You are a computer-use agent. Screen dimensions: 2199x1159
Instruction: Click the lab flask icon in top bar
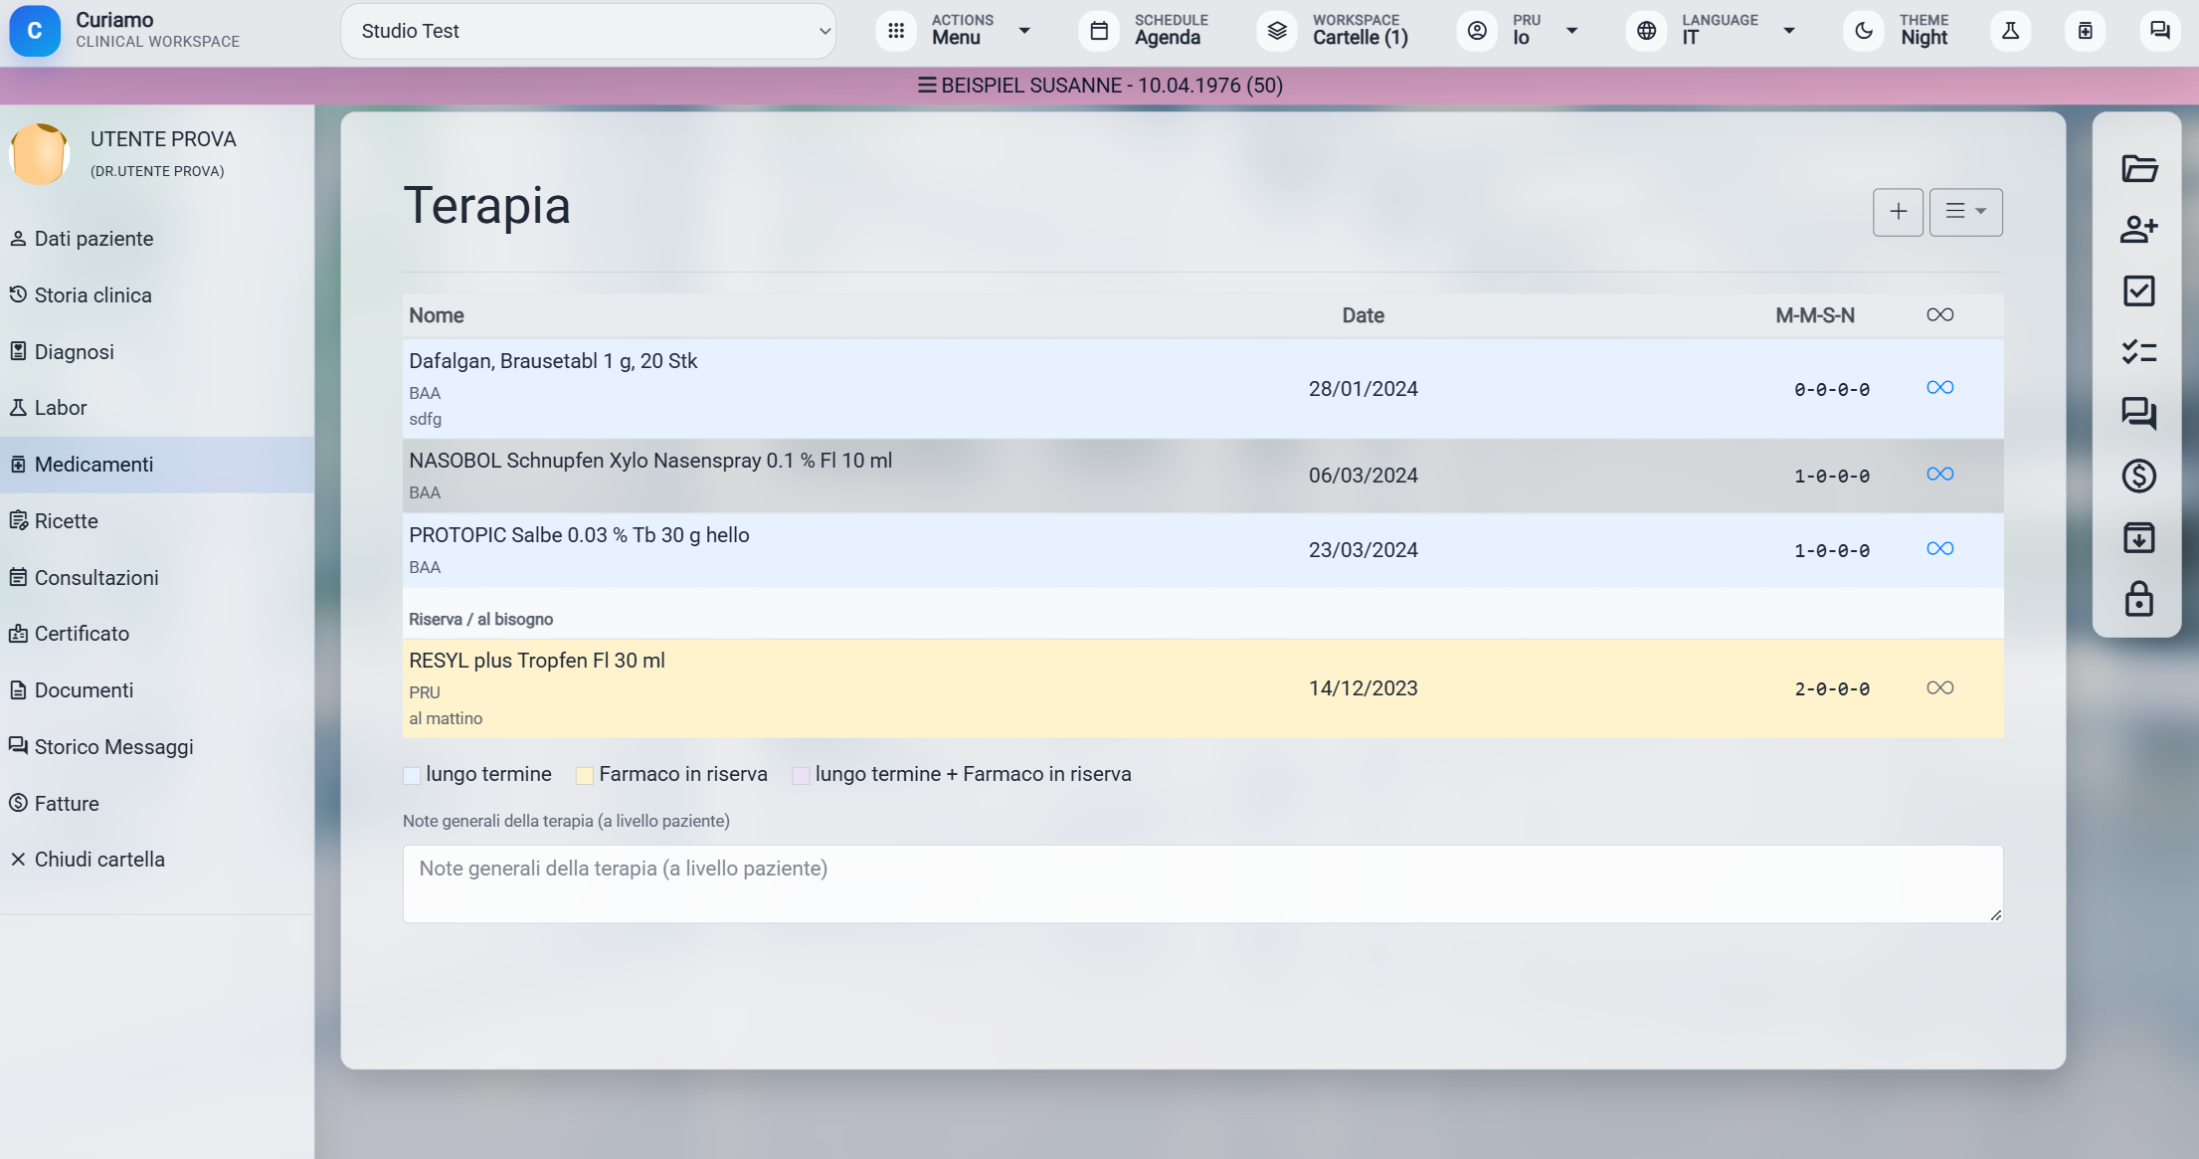2010,31
